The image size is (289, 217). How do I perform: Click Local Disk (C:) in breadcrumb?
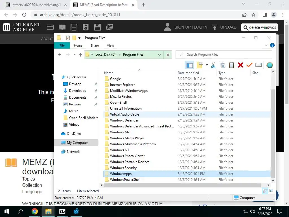pyautogui.click(x=106, y=55)
